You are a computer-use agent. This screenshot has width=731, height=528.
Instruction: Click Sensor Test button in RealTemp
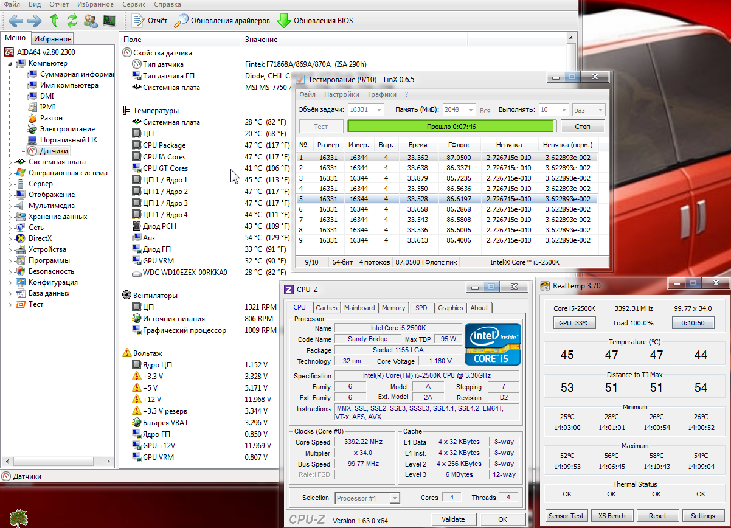click(x=566, y=516)
